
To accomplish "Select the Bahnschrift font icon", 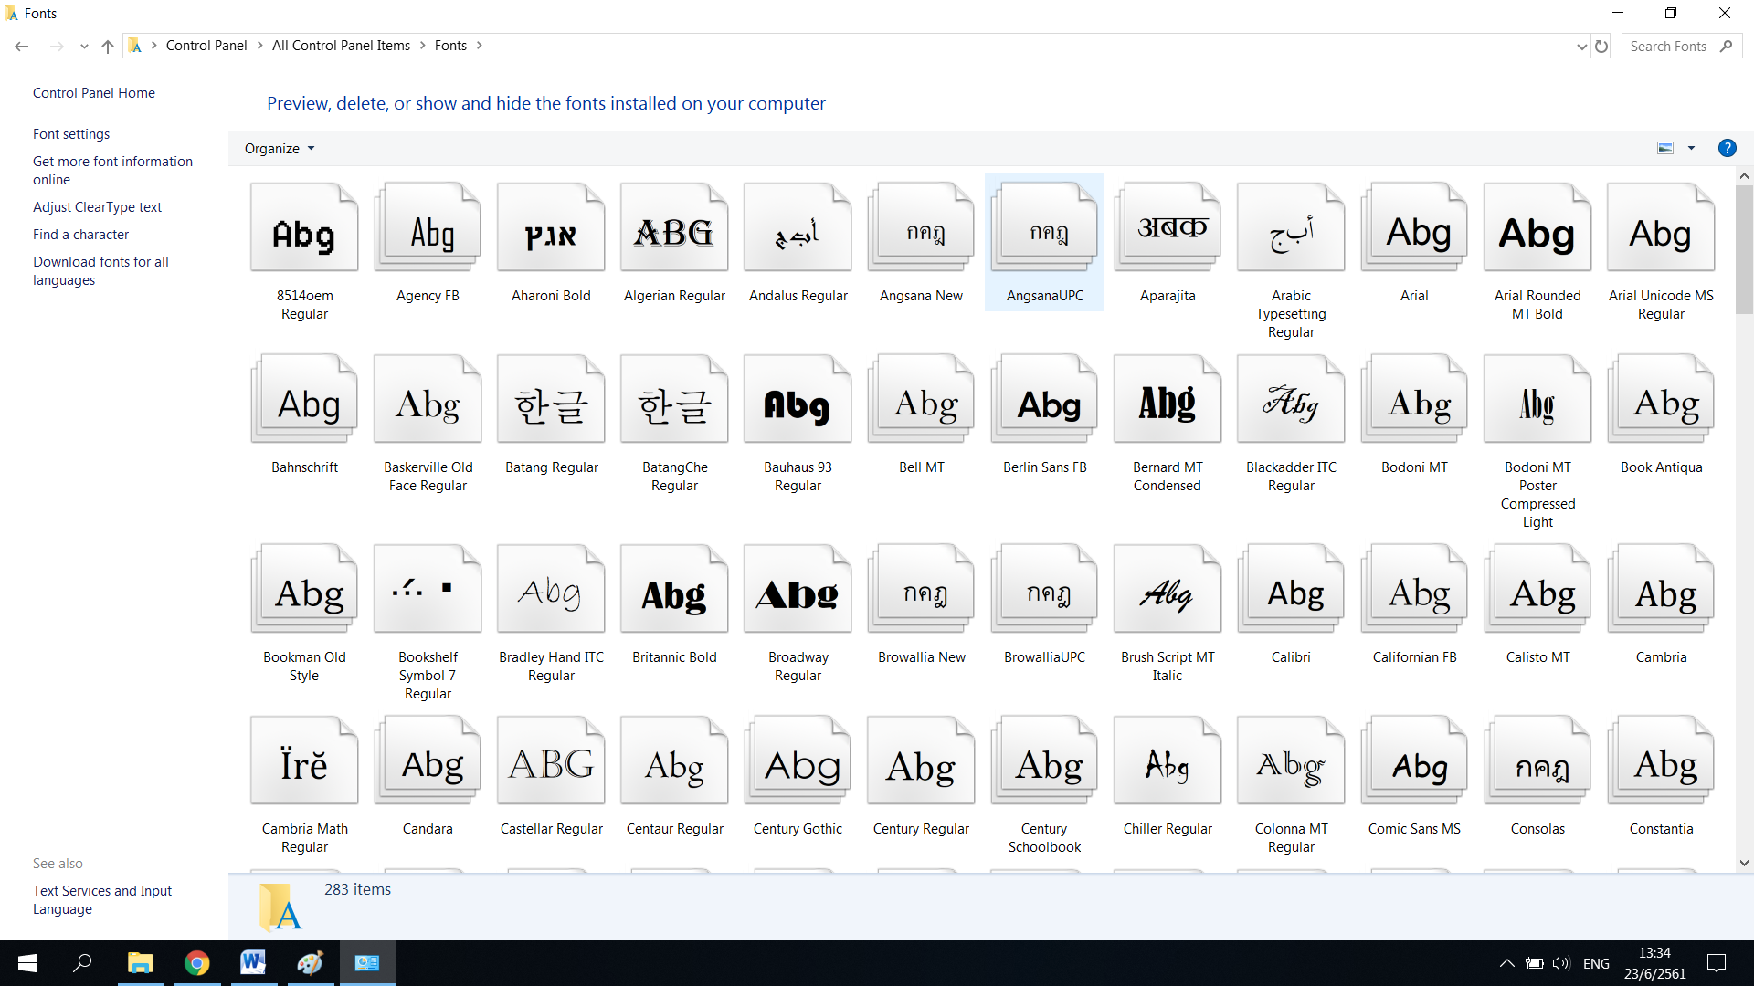I will tap(304, 399).
